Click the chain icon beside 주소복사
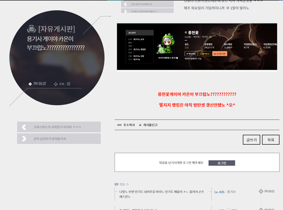The width and height of the screenshot is (283, 210). point(119,125)
